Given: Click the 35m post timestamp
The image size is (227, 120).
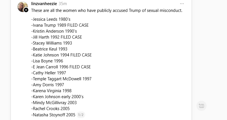Looking at the screenshot, I should click(x=63, y=4).
